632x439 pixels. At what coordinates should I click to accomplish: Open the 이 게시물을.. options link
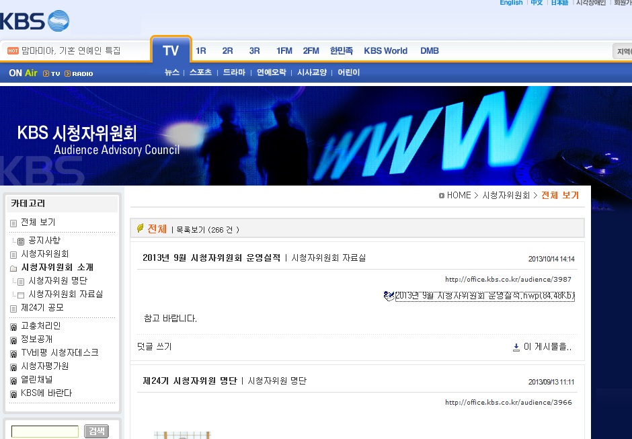coord(547,347)
